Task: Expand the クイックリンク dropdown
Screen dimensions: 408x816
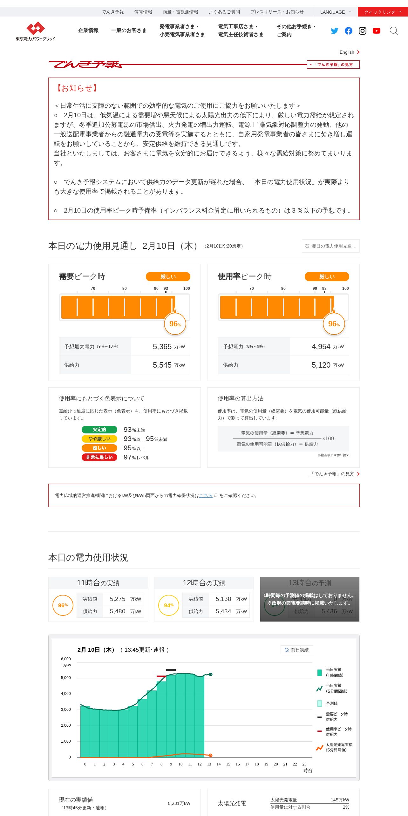Action: [383, 12]
